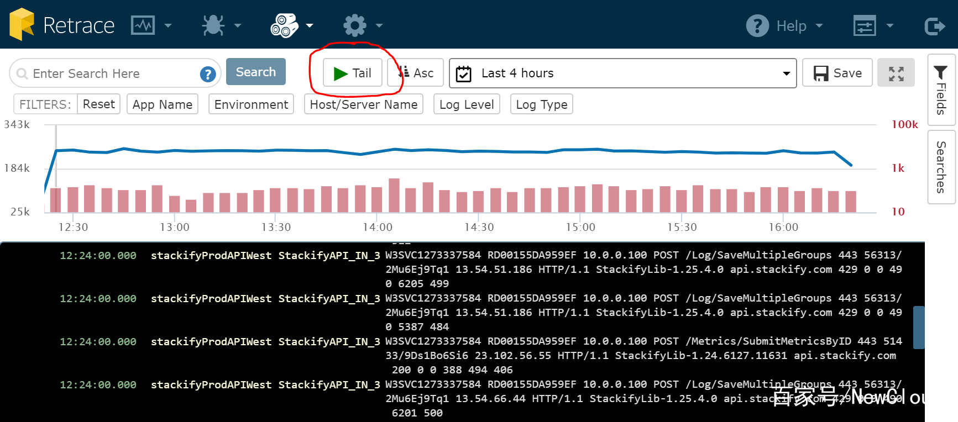Image resolution: width=958 pixels, height=422 pixels.
Task: Open the Log Type filter
Action: pos(542,104)
